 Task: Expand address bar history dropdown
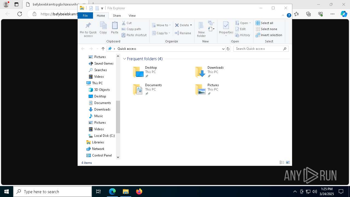pyautogui.click(x=223, y=49)
